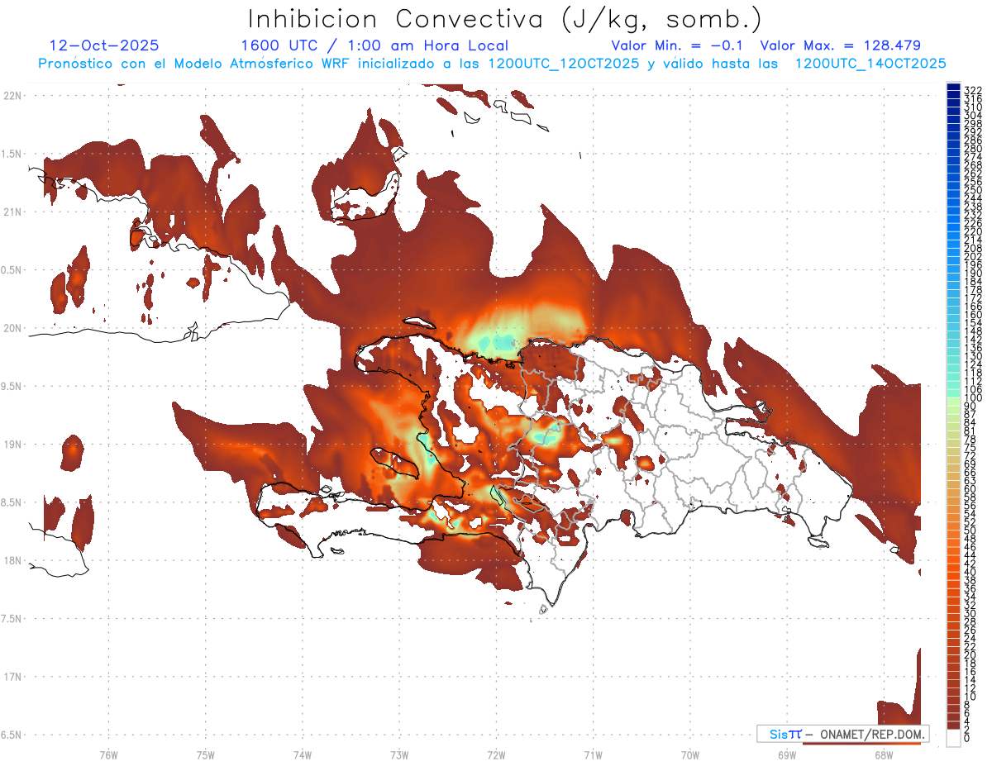The width and height of the screenshot is (992, 766).
Task: Click the '160' value on the color scale
Action: click(x=973, y=315)
